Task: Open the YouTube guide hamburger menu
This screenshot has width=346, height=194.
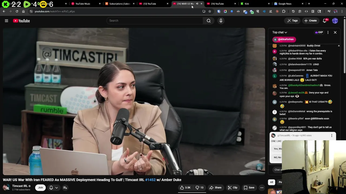Action: click(x=6, y=21)
